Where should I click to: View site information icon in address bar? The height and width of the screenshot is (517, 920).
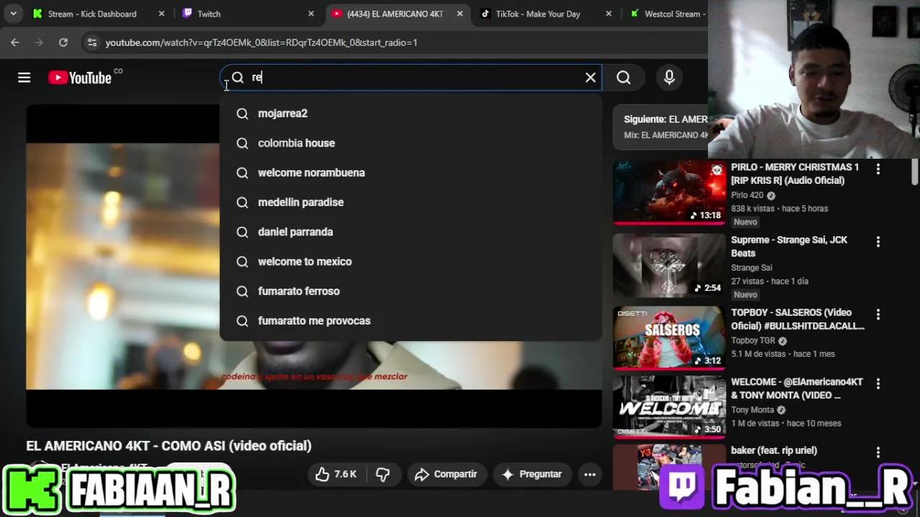[91, 42]
